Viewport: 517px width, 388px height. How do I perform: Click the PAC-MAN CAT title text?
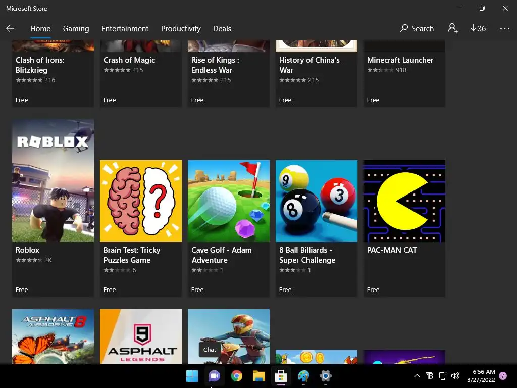[392, 250]
